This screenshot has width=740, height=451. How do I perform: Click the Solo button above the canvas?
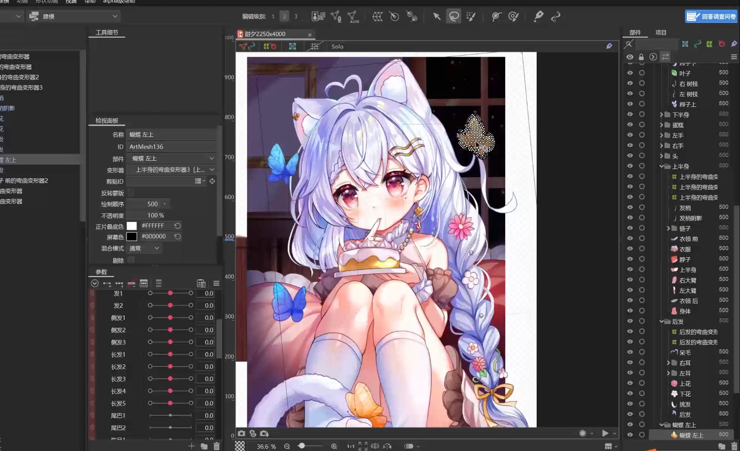coord(337,46)
